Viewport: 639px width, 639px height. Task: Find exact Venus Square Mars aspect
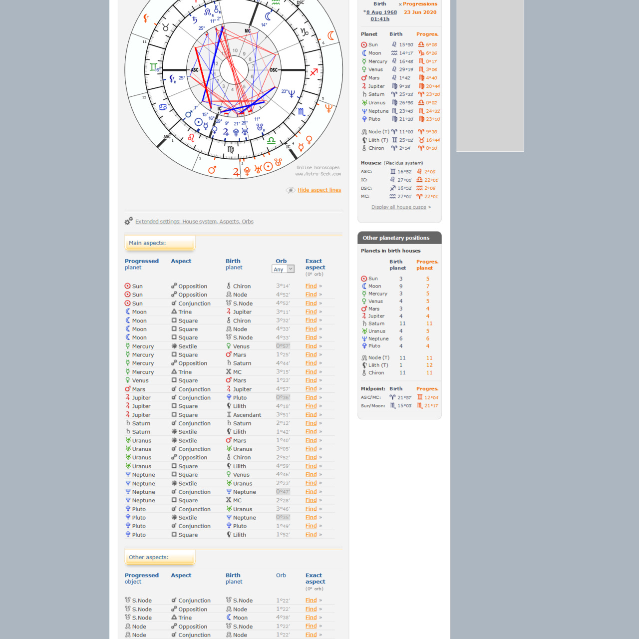click(x=311, y=380)
